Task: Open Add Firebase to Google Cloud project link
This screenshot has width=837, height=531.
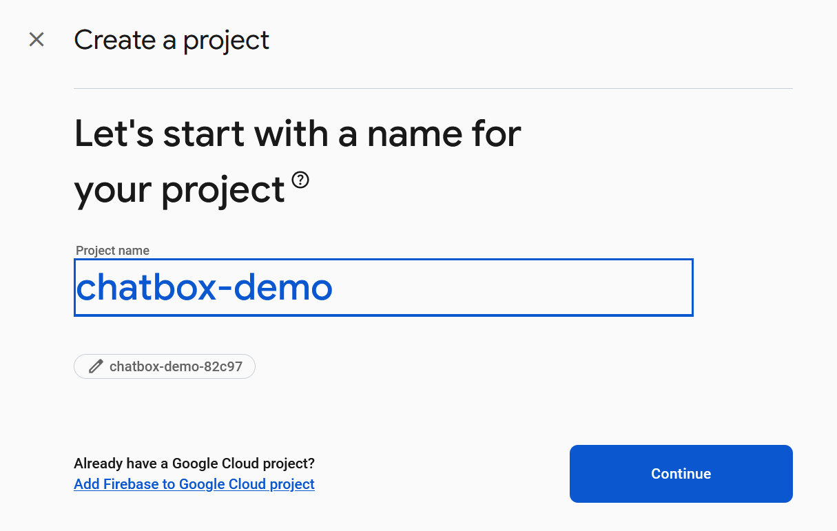Action: coord(194,484)
